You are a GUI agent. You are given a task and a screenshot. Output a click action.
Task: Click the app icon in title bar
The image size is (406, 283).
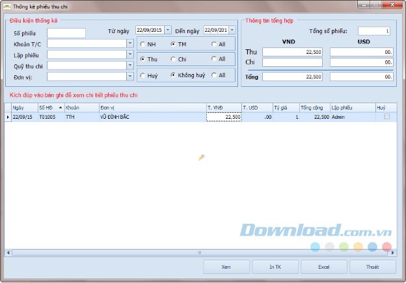(x=6, y=6)
